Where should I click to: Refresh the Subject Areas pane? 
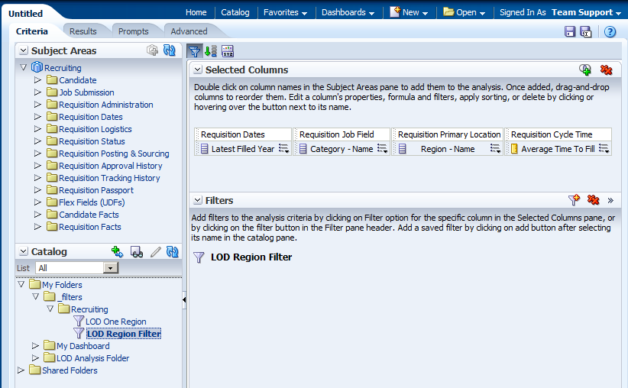pos(170,50)
